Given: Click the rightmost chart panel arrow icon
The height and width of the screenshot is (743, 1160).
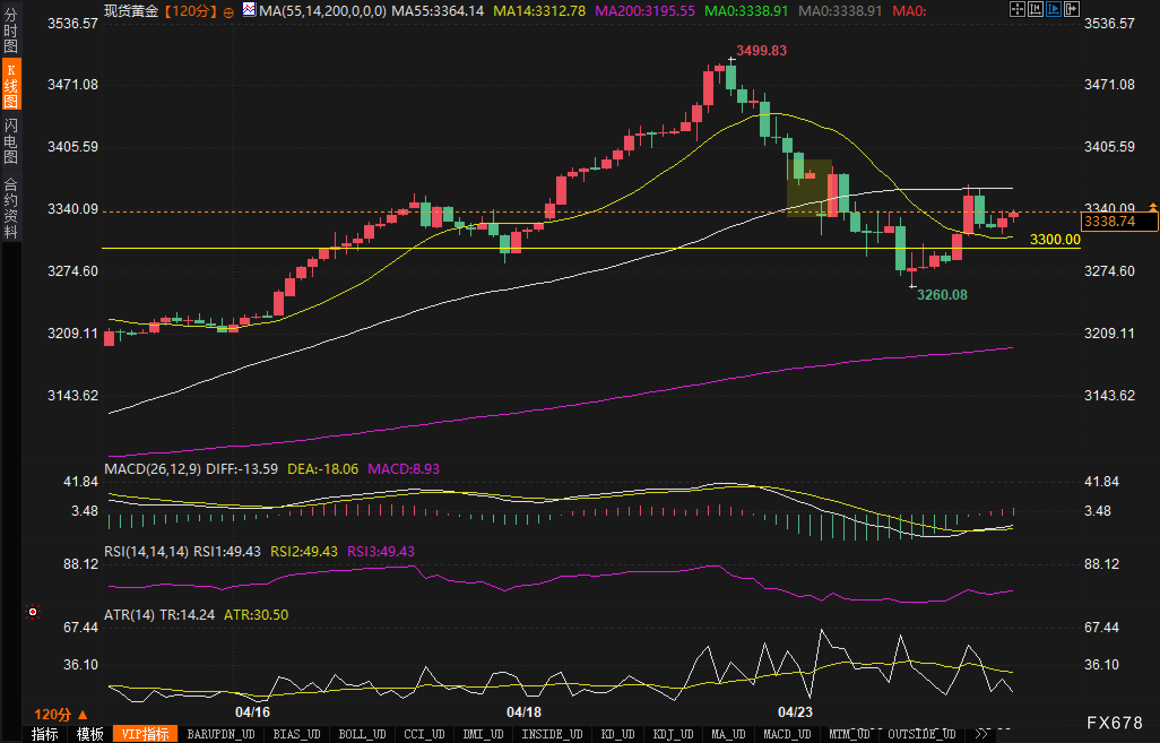Looking at the screenshot, I should 1071,9.
